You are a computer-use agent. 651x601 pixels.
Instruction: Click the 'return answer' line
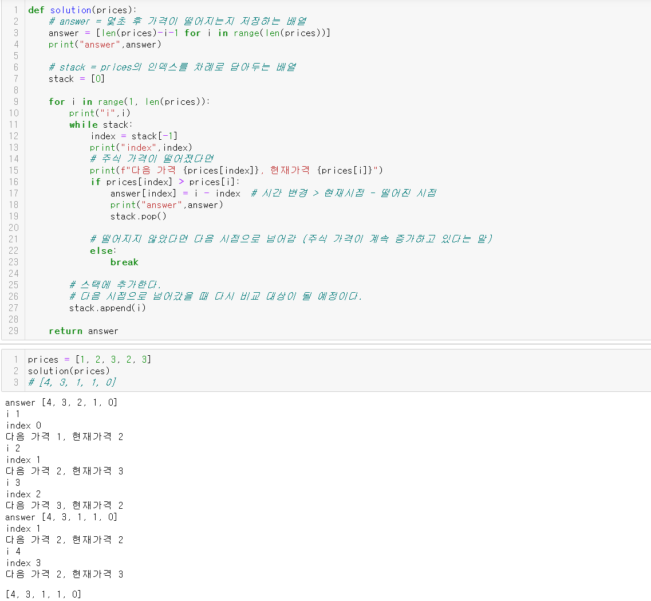pos(84,331)
